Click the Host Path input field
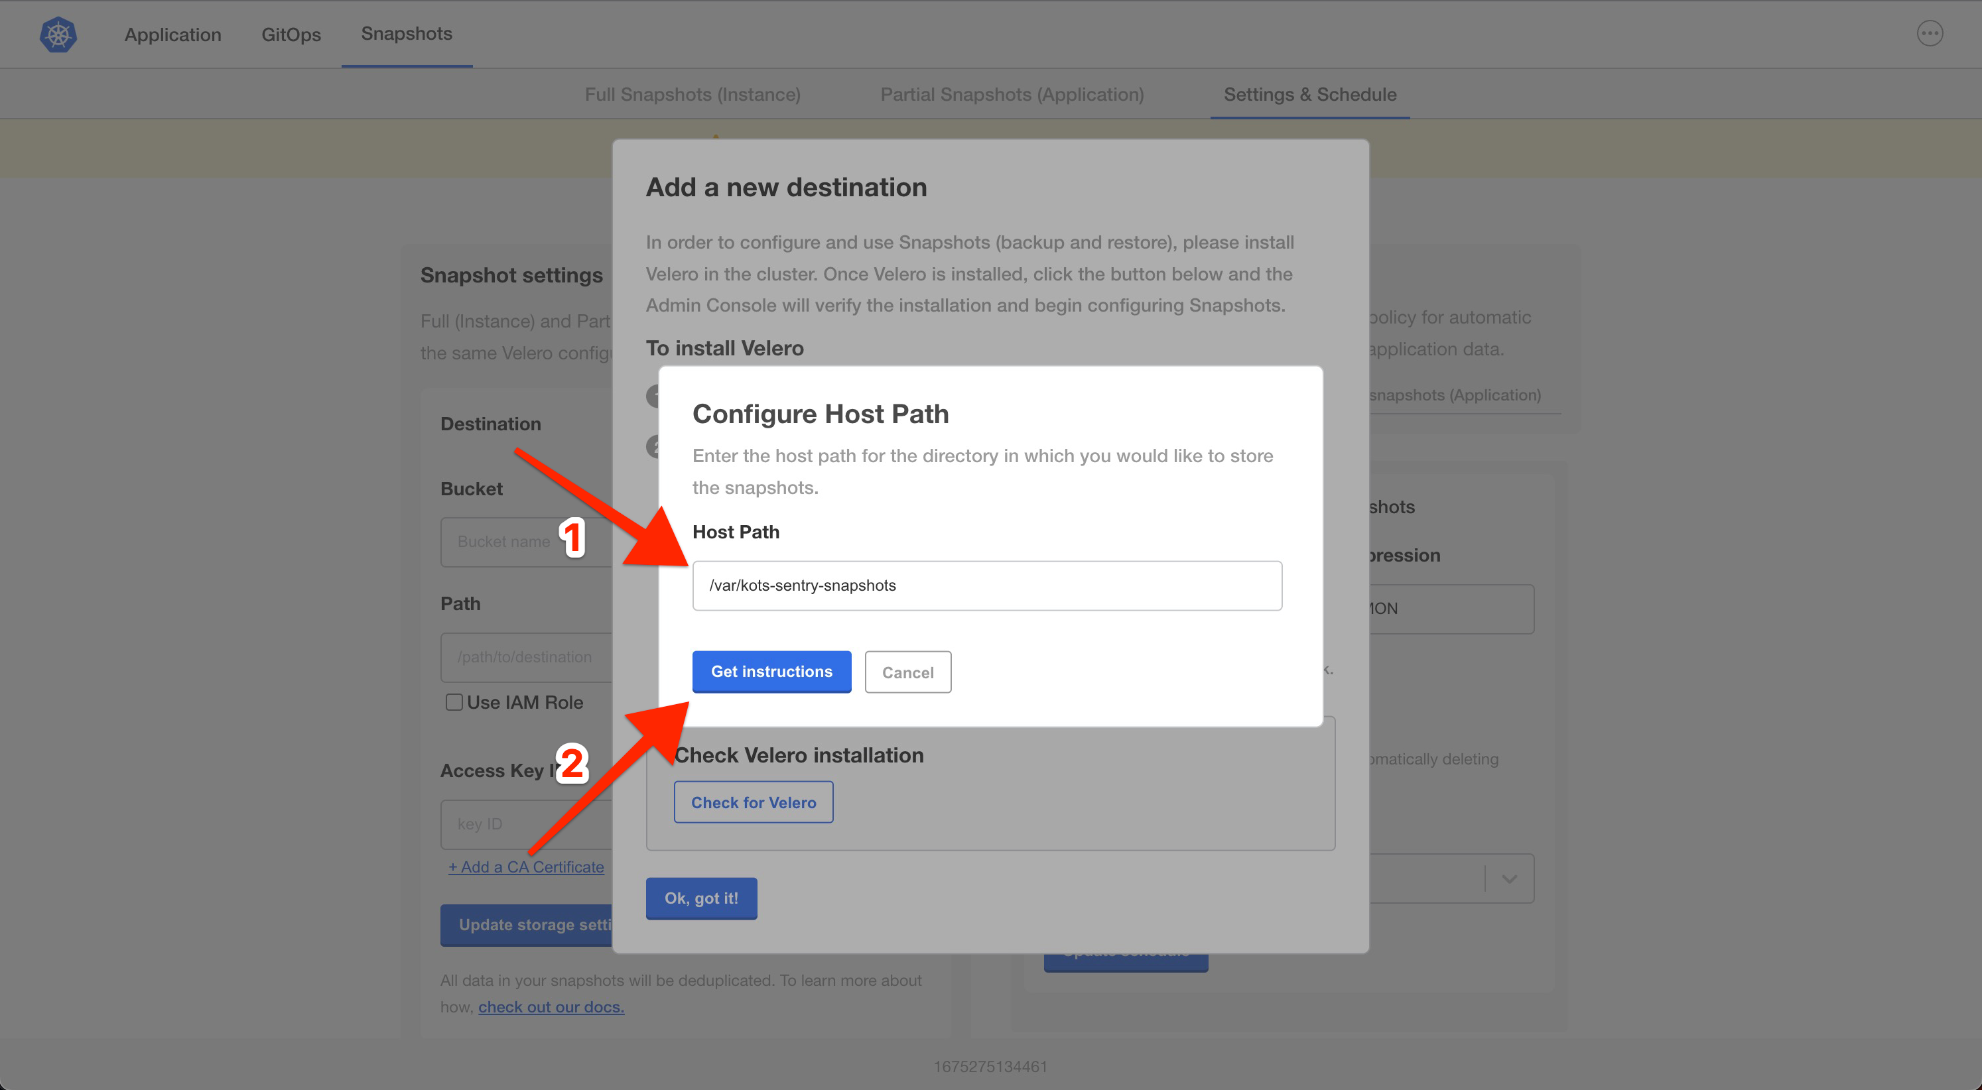1982x1090 pixels. [x=988, y=585]
